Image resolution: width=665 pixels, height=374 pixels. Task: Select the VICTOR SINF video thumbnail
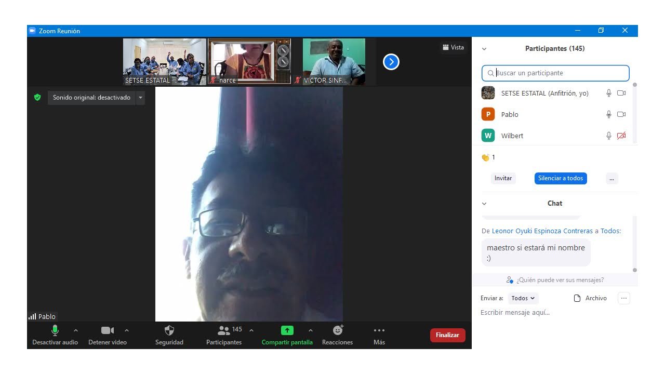[x=334, y=62]
